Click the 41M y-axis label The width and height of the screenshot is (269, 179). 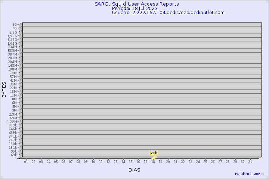(13, 81)
